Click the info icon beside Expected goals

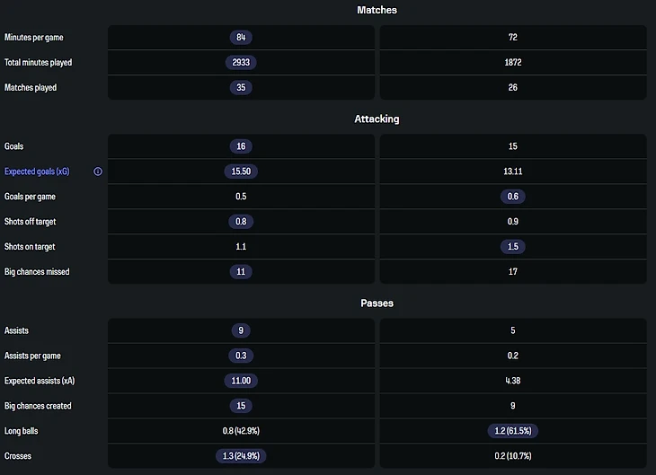click(x=98, y=172)
